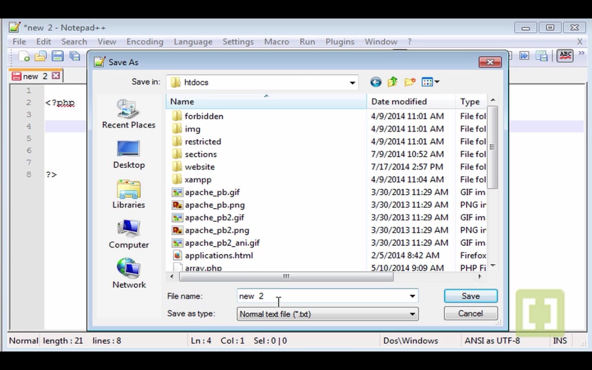The image size is (592, 370).
Task: Open Libraries location in sidebar
Action: tap(129, 194)
